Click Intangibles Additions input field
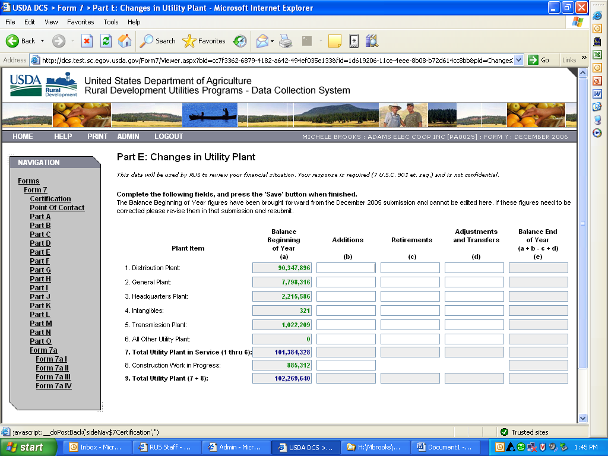608x456 pixels. click(346, 311)
